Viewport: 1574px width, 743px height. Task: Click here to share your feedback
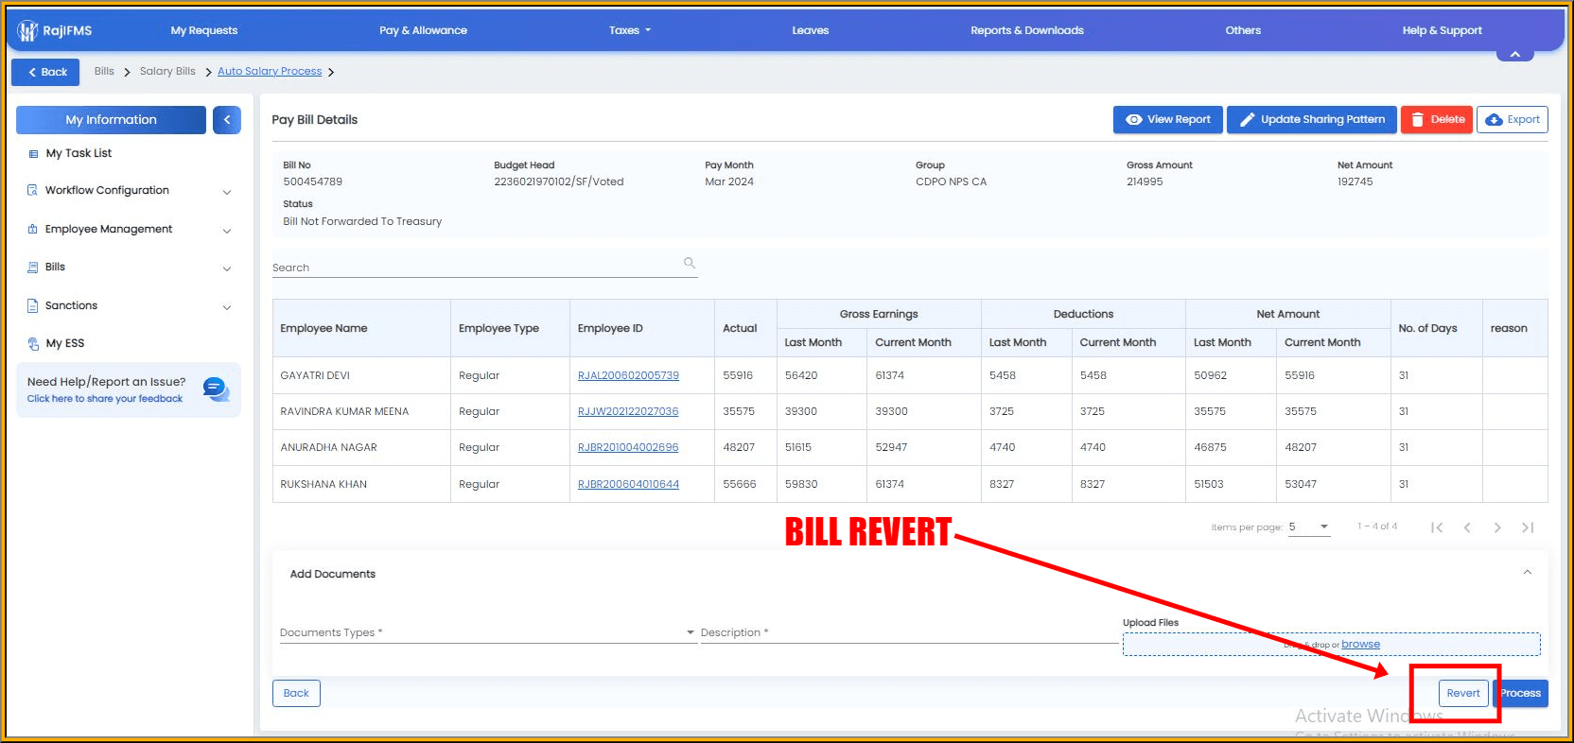[x=105, y=399]
